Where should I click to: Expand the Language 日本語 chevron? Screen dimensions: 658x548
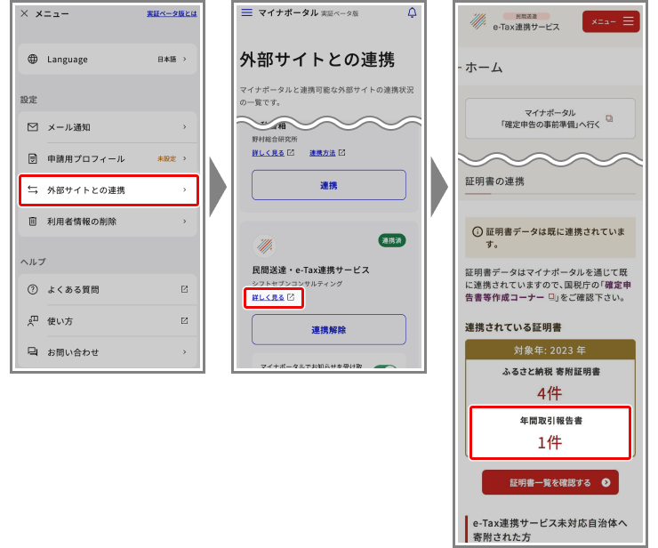[185, 60]
